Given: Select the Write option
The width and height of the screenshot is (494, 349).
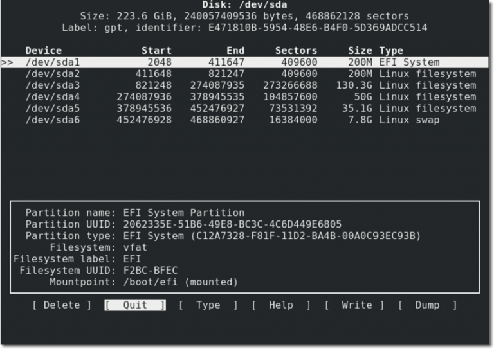Looking at the screenshot, I should click(354, 305).
